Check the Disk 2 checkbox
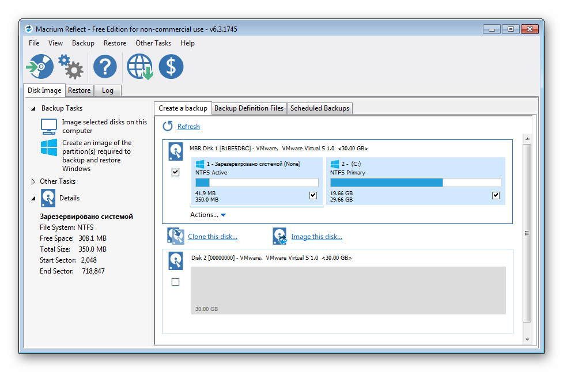Image resolution: width=563 pixels, height=372 pixels. (176, 282)
